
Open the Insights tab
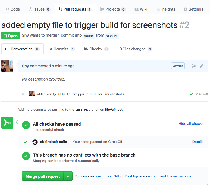coord(165,9)
